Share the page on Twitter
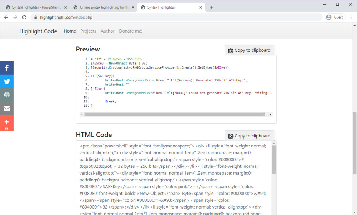The height and width of the screenshot is (215, 357). tap(6, 81)
